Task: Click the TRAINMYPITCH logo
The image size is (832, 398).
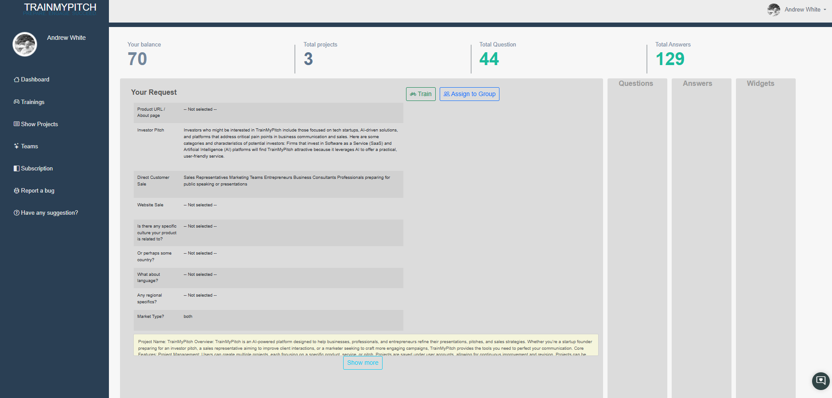Action: 60,8
